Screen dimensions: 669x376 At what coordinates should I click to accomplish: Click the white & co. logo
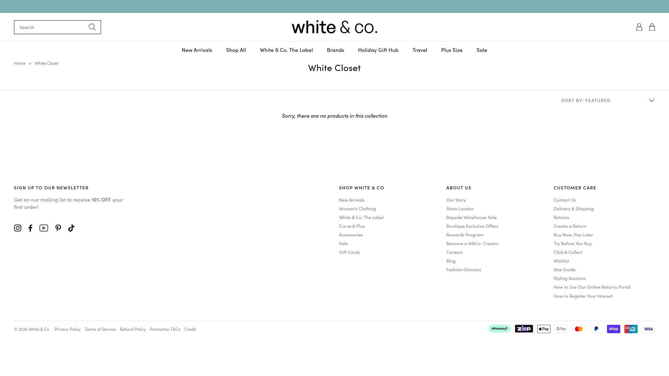(x=334, y=27)
